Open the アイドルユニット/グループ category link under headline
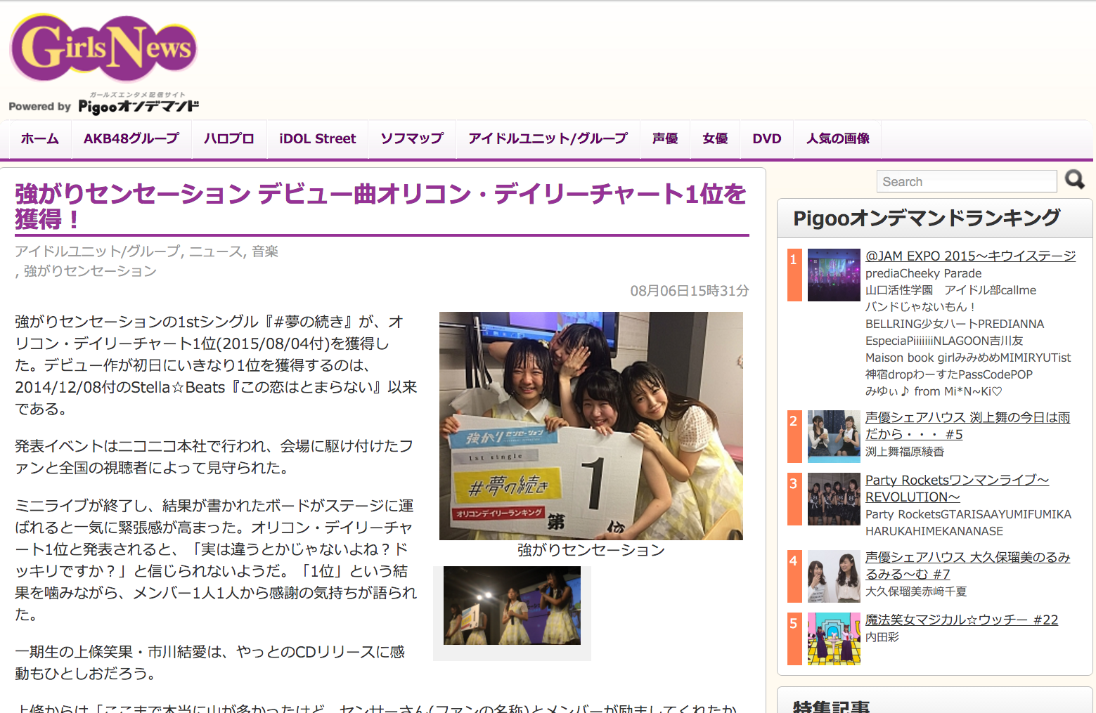This screenshot has height=713, width=1096. coord(98,251)
